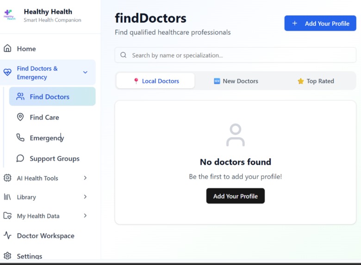Open Support Groups in the sidebar

click(52, 158)
